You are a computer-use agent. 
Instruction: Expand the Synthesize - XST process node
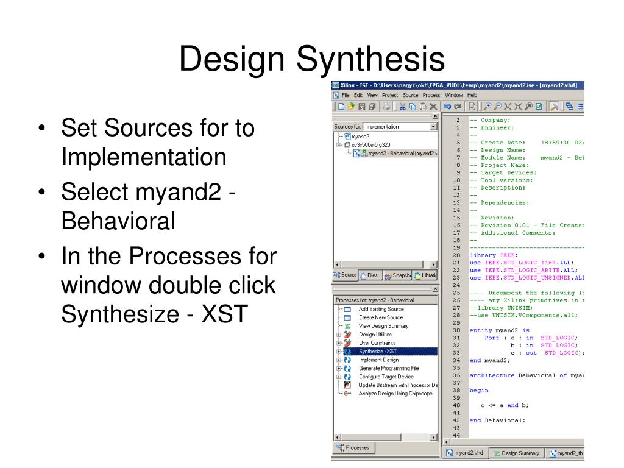click(x=339, y=352)
